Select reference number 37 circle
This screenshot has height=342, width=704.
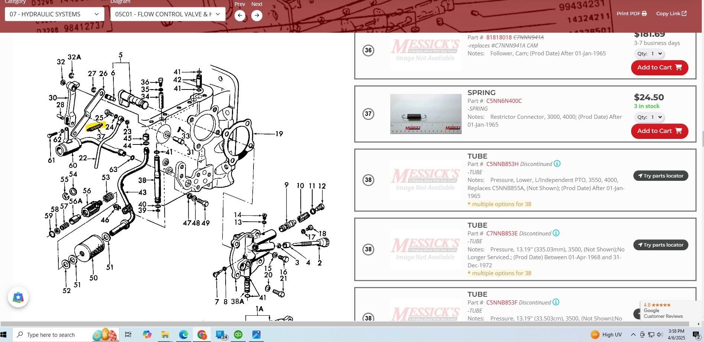tap(368, 114)
